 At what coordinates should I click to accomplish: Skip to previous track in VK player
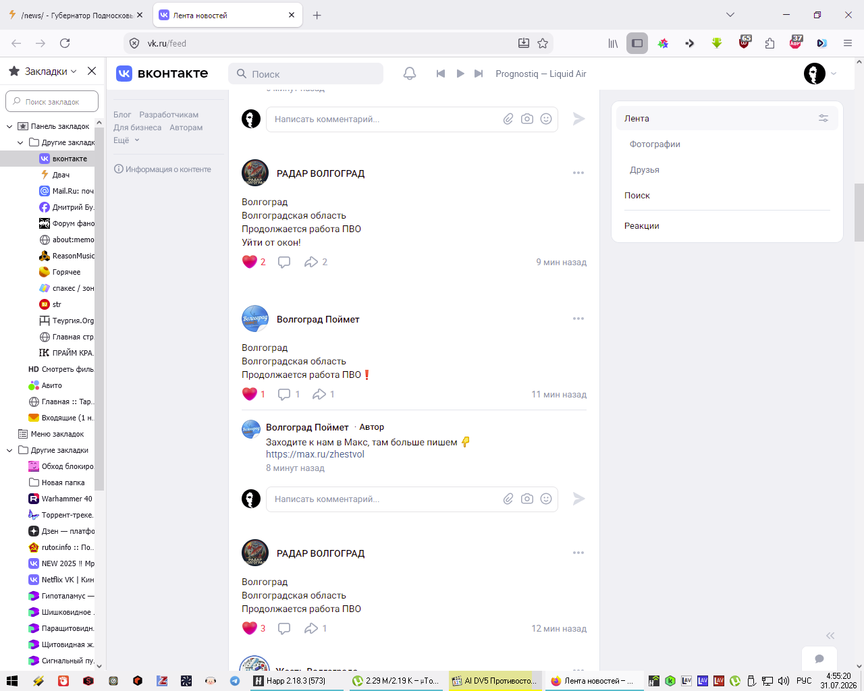pos(441,74)
